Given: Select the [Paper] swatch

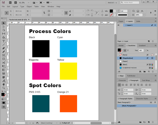Looking at the screenshot, I should pos(136,61).
